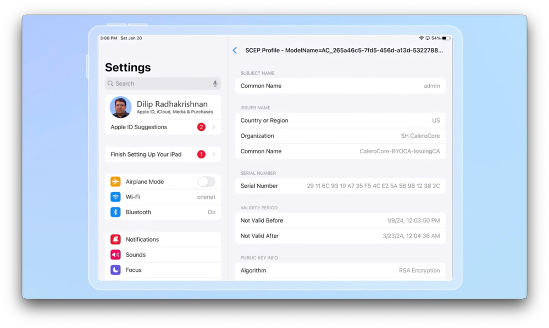This screenshot has height=328, width=549.
Task: Open Sounds settings row
Action: tap(163, 254)
